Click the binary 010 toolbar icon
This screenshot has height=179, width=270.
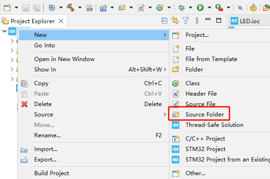point(90,8)
